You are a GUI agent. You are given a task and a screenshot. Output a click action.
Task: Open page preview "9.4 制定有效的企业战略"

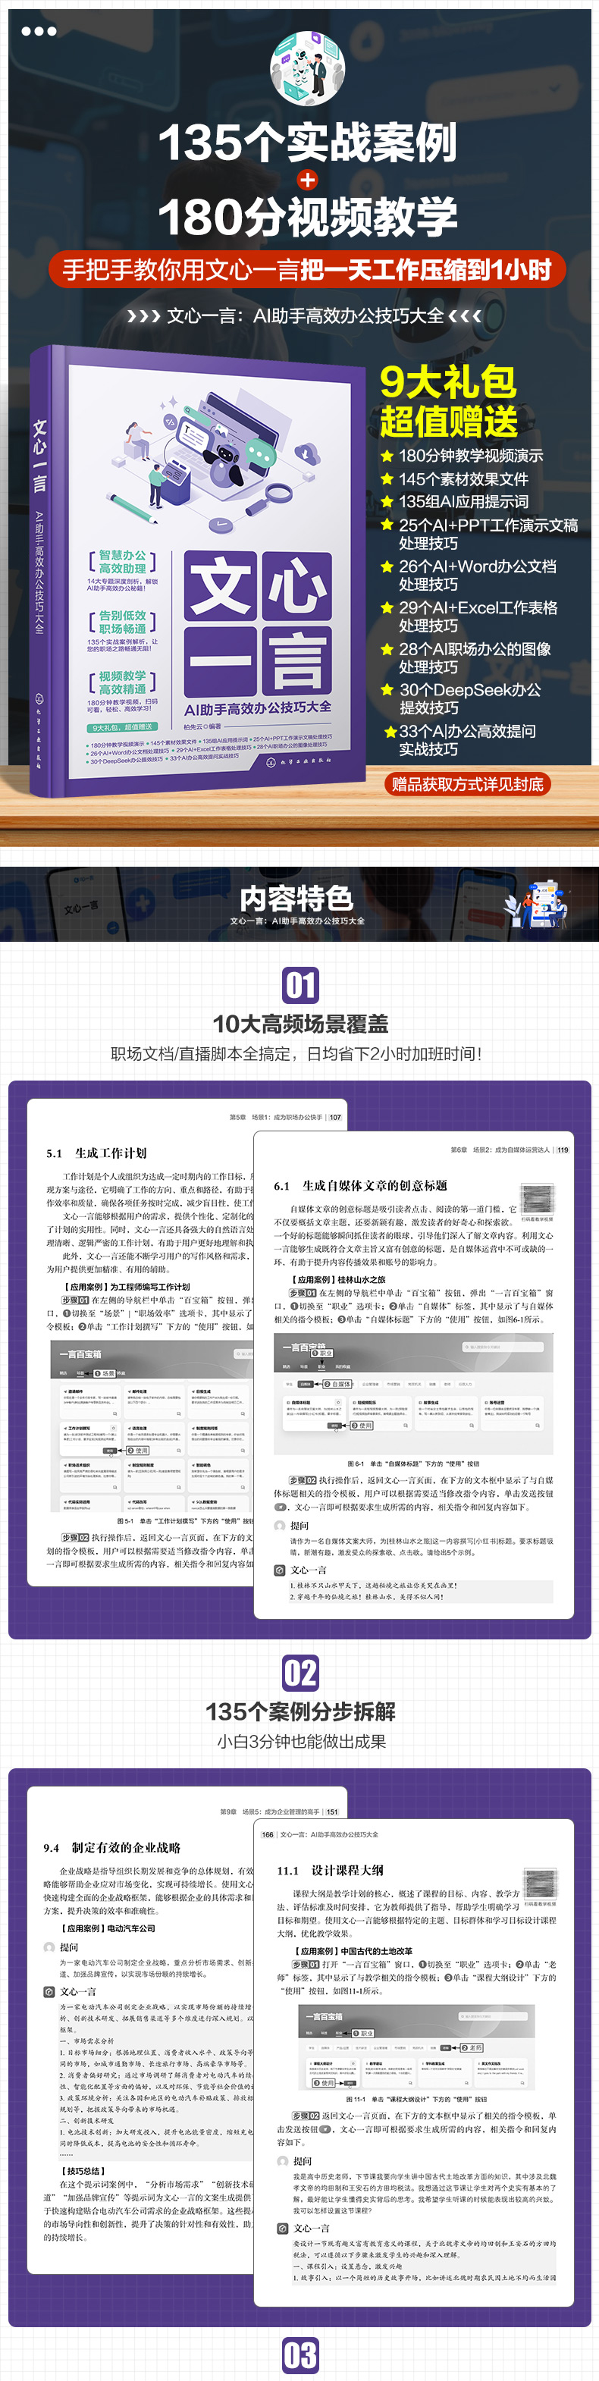coord(140,2030)
